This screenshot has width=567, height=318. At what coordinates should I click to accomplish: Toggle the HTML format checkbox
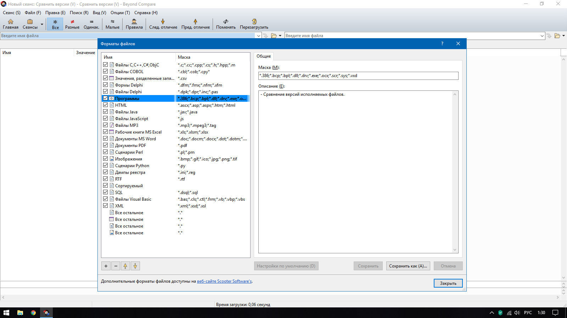pyautogui.click(x=106, y=105)
